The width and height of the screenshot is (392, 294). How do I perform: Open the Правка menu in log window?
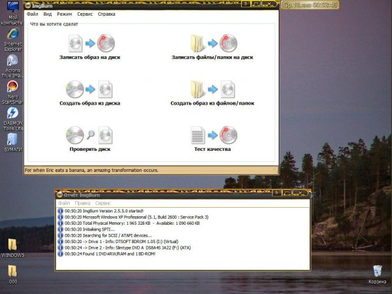[82, 203]
